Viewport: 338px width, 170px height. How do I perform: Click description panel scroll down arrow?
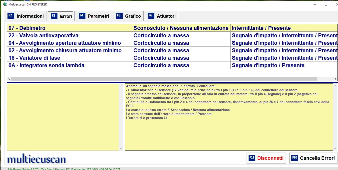(335, 149)
